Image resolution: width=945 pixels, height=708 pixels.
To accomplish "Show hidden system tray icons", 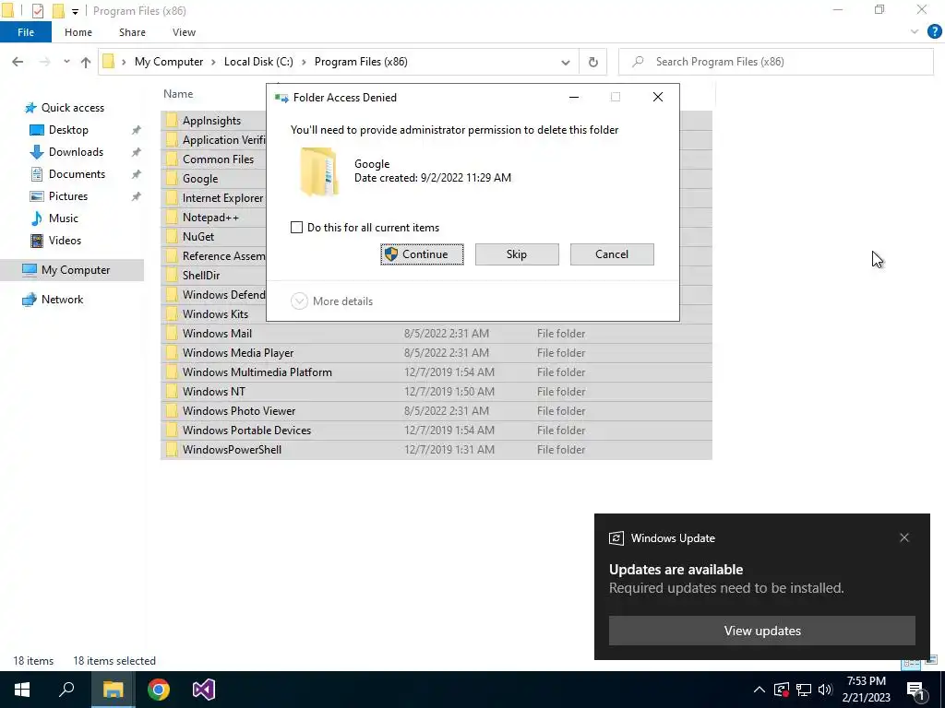I will [760, 690].
